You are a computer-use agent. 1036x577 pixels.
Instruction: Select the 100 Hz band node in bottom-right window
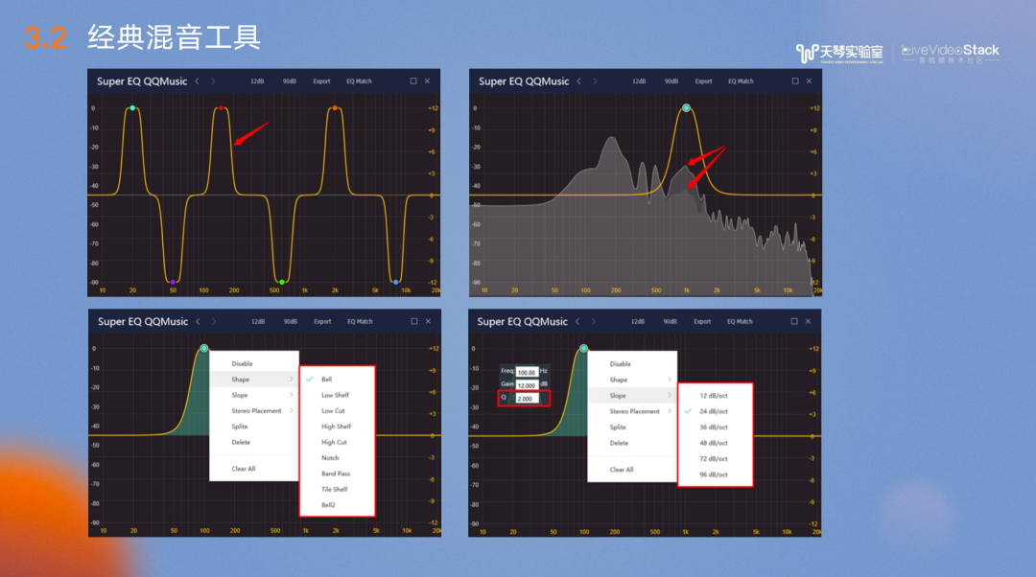click(x=583, y=348)
